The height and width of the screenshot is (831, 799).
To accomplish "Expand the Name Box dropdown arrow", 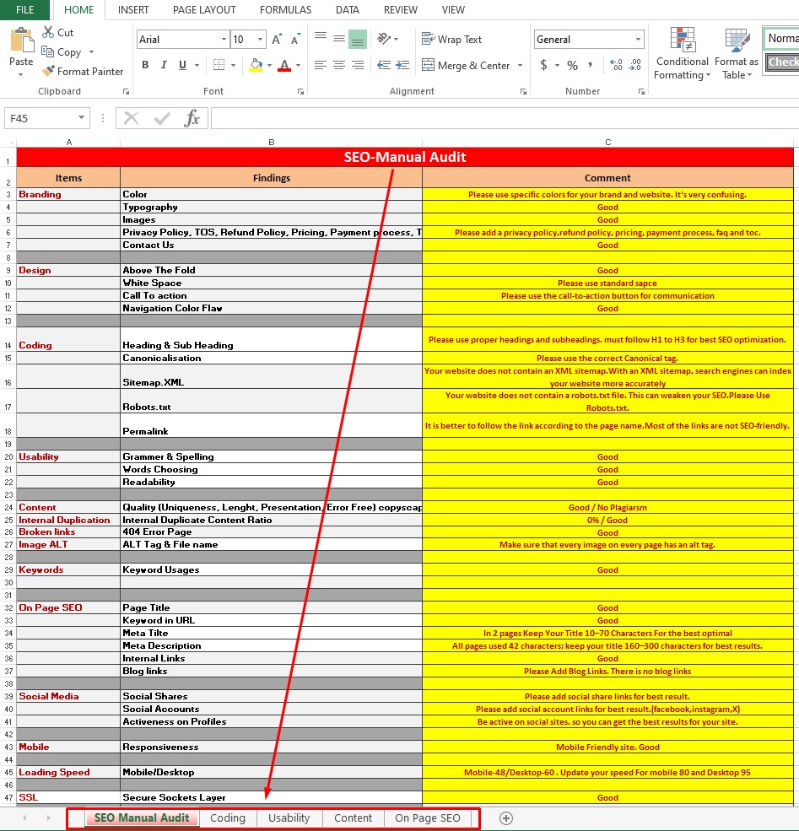I will tap(82, 119).
